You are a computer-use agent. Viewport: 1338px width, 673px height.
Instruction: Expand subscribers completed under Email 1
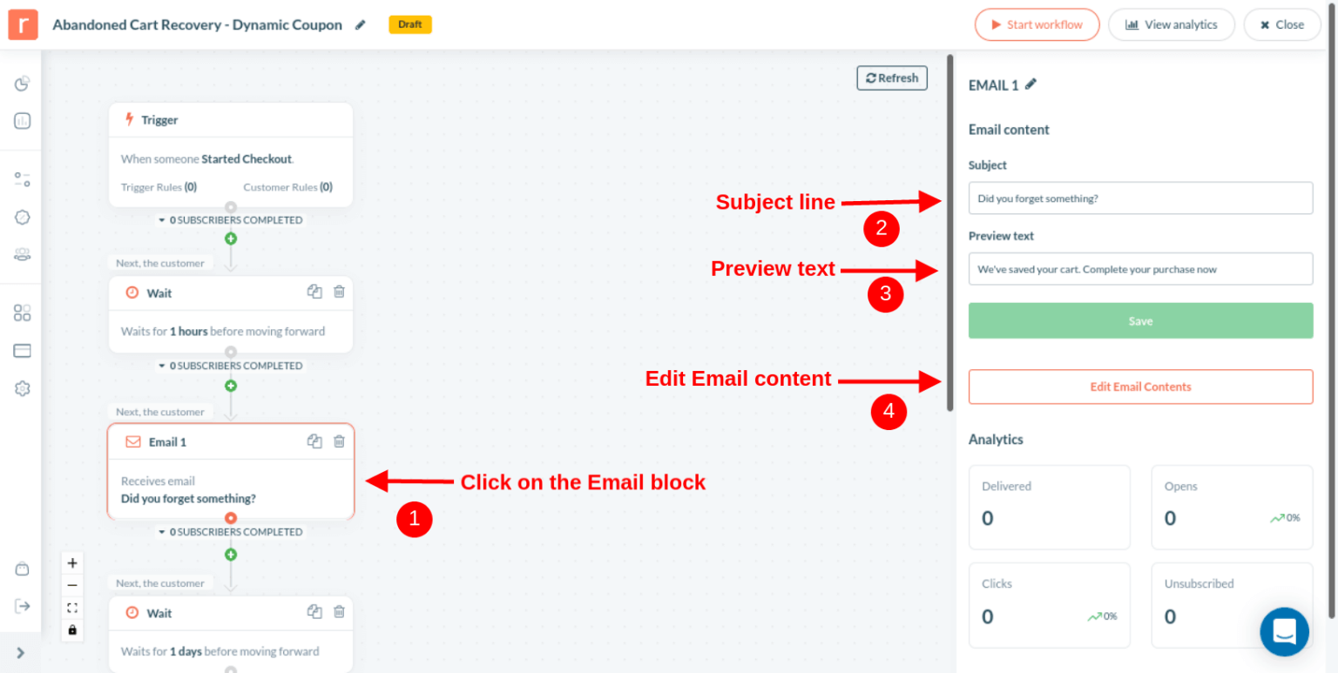(x=230, y=531)
